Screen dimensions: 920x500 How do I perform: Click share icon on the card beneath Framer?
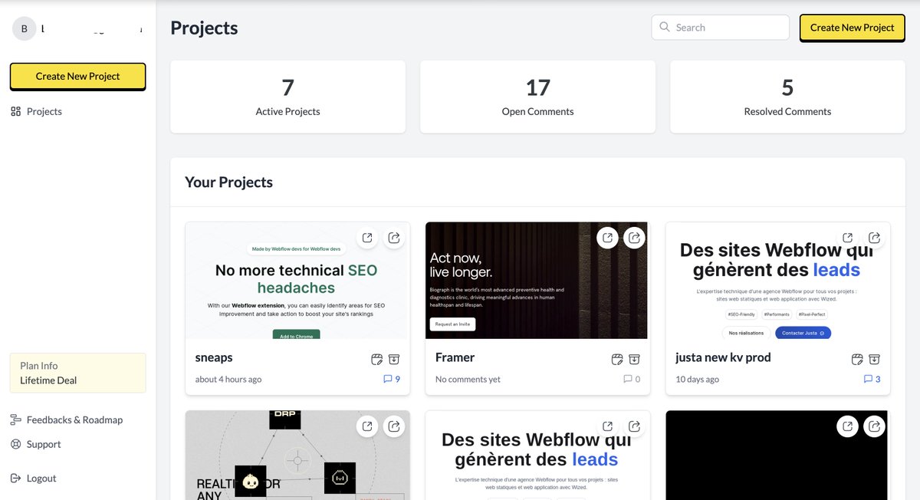tap(634, 426)
